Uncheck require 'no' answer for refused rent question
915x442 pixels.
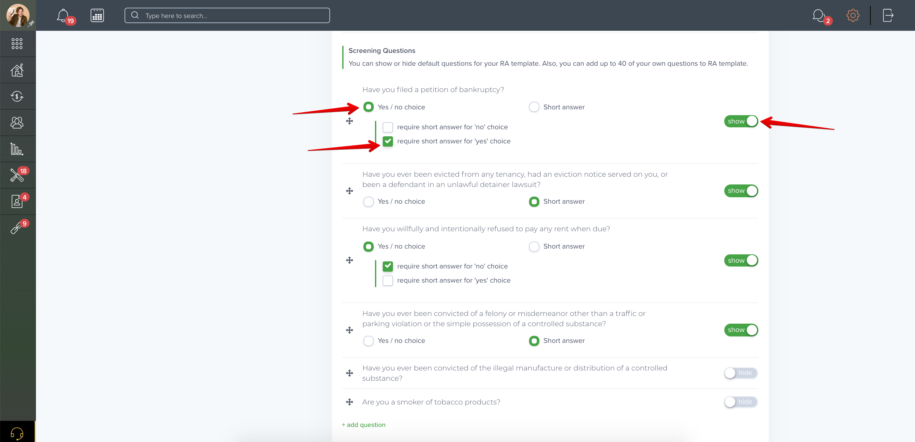point(388,266)
